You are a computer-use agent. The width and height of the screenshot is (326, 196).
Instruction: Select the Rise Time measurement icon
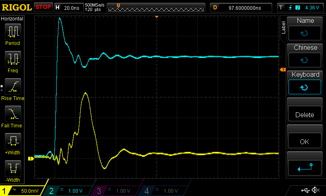[x=13, y=87]
